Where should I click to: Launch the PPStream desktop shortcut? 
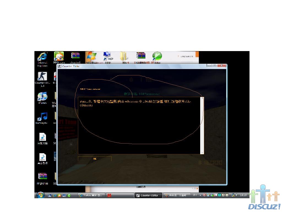59,58
